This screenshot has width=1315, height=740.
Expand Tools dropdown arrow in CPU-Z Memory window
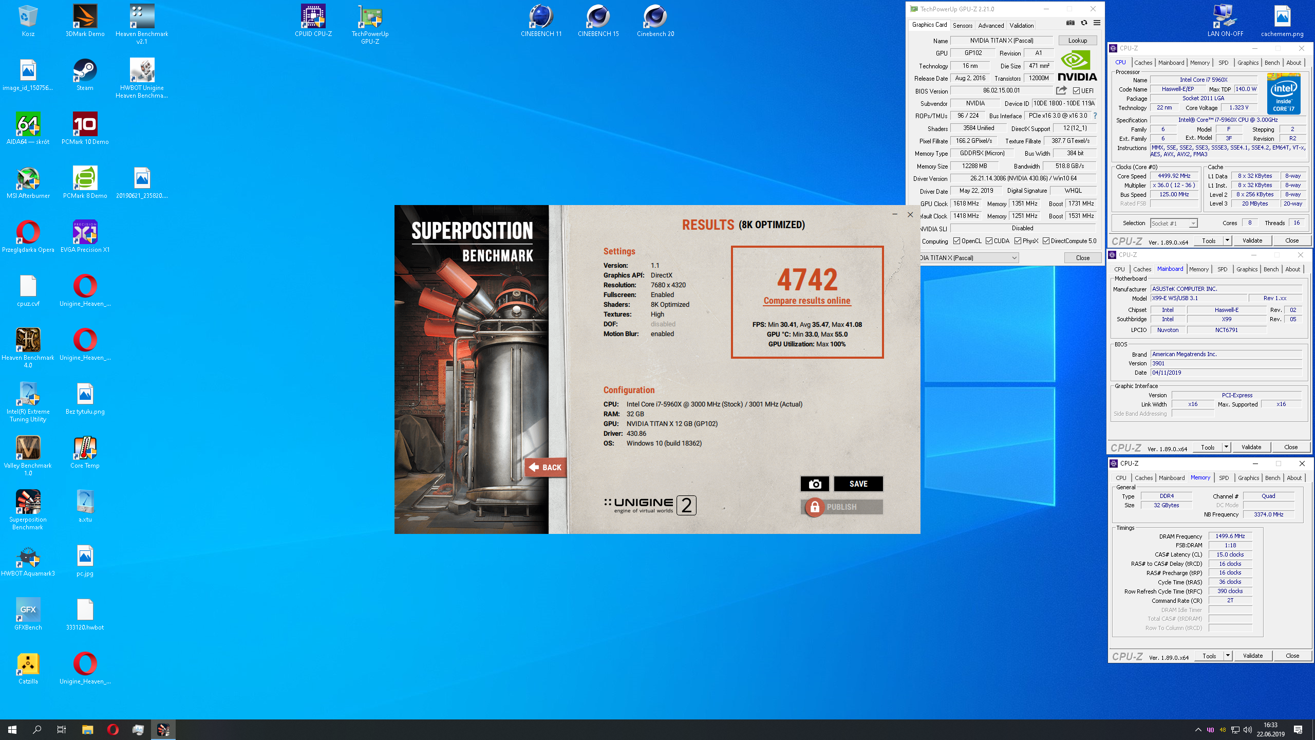click(1228, 656)
